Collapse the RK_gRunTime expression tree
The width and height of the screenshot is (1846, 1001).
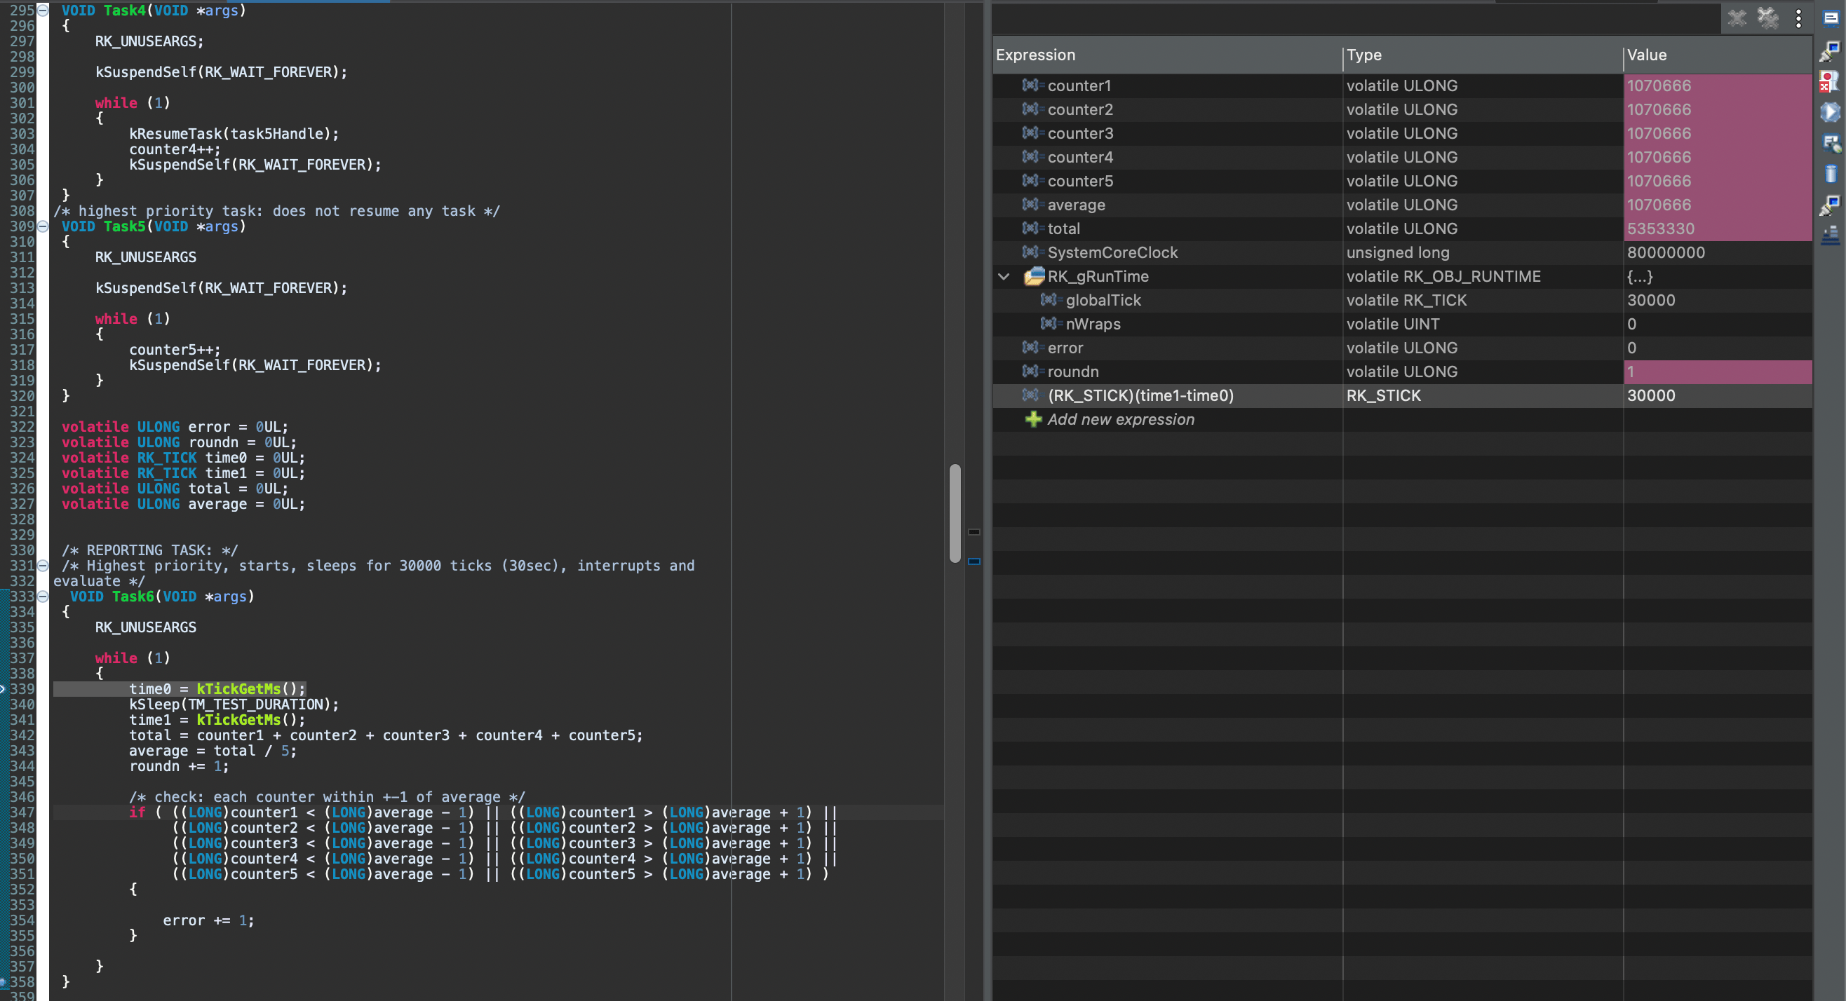1004,276
